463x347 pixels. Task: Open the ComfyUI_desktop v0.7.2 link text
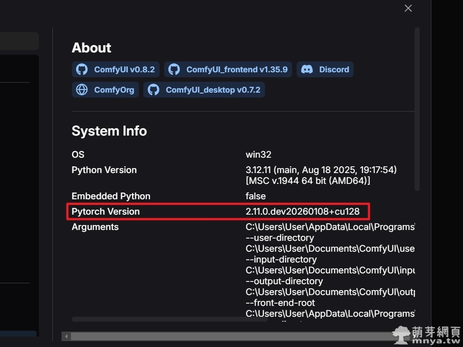pos(213,90)
